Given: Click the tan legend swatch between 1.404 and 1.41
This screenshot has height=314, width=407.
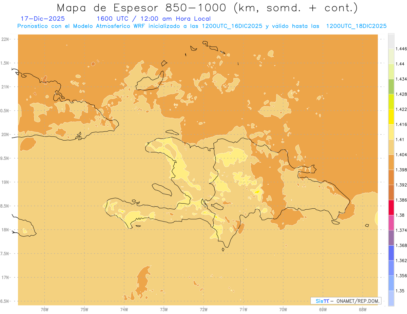Looking at the screenshot, I should click(391, 147).
